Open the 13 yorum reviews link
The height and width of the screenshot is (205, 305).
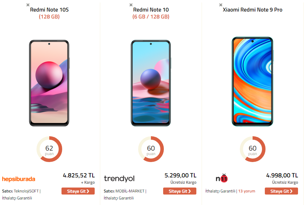tap(247, 191)
